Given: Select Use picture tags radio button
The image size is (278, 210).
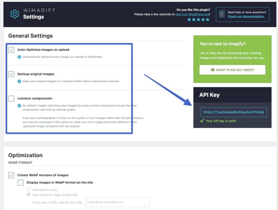Looking at the screenshot, I should click(28, 195).
